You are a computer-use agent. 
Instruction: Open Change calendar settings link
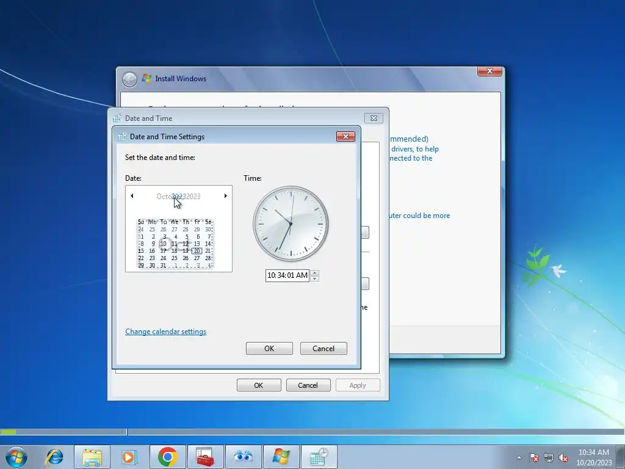[x=166, y=332]
